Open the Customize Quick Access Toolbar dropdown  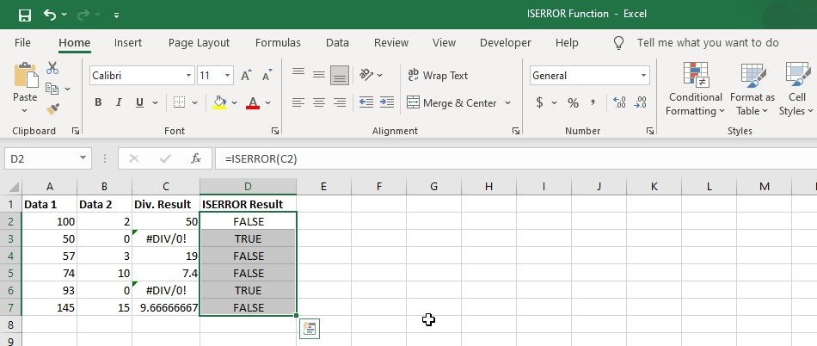pyautogui.click(x=117, y=15)
